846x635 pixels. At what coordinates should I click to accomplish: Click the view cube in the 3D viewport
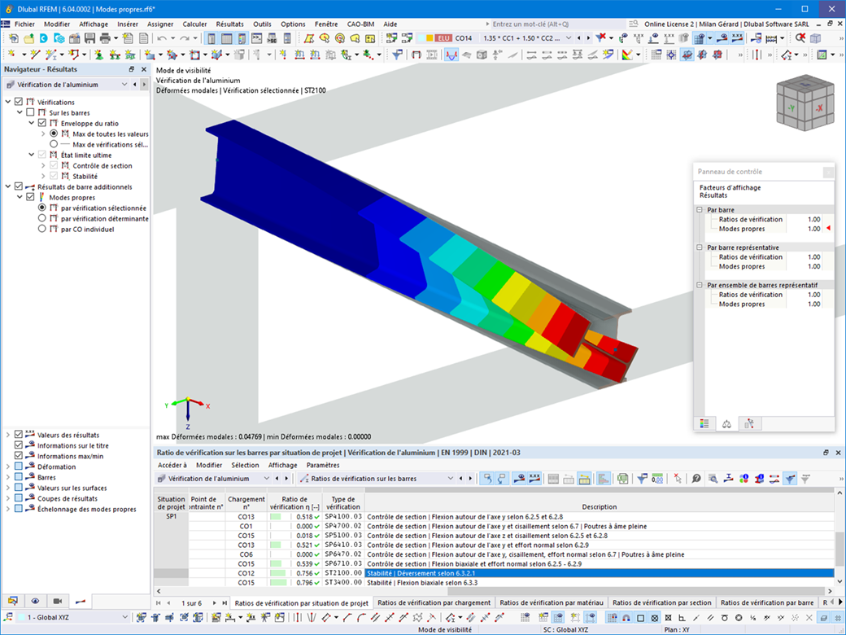pyautogui.click(x=805, y=103)
